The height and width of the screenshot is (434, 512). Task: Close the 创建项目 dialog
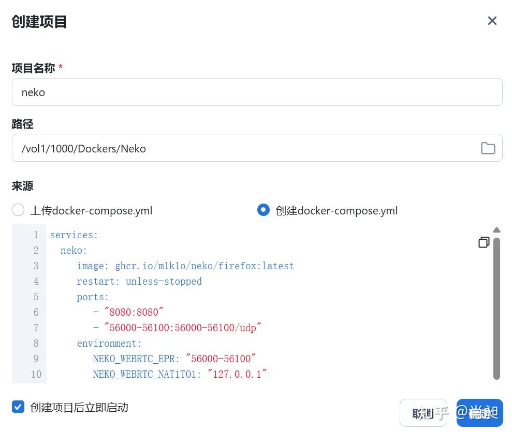click(492, 21)
